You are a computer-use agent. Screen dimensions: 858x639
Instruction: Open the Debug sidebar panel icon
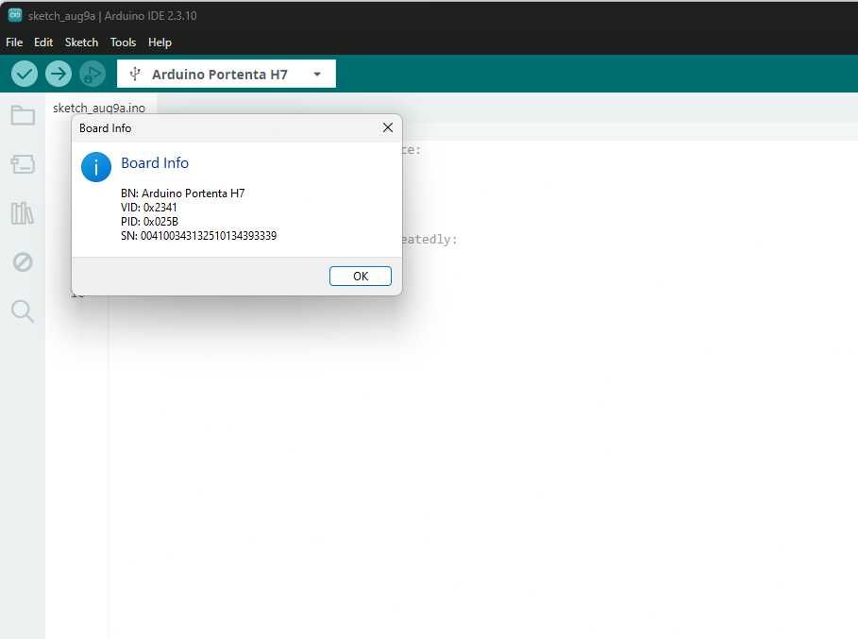(23, 262)
